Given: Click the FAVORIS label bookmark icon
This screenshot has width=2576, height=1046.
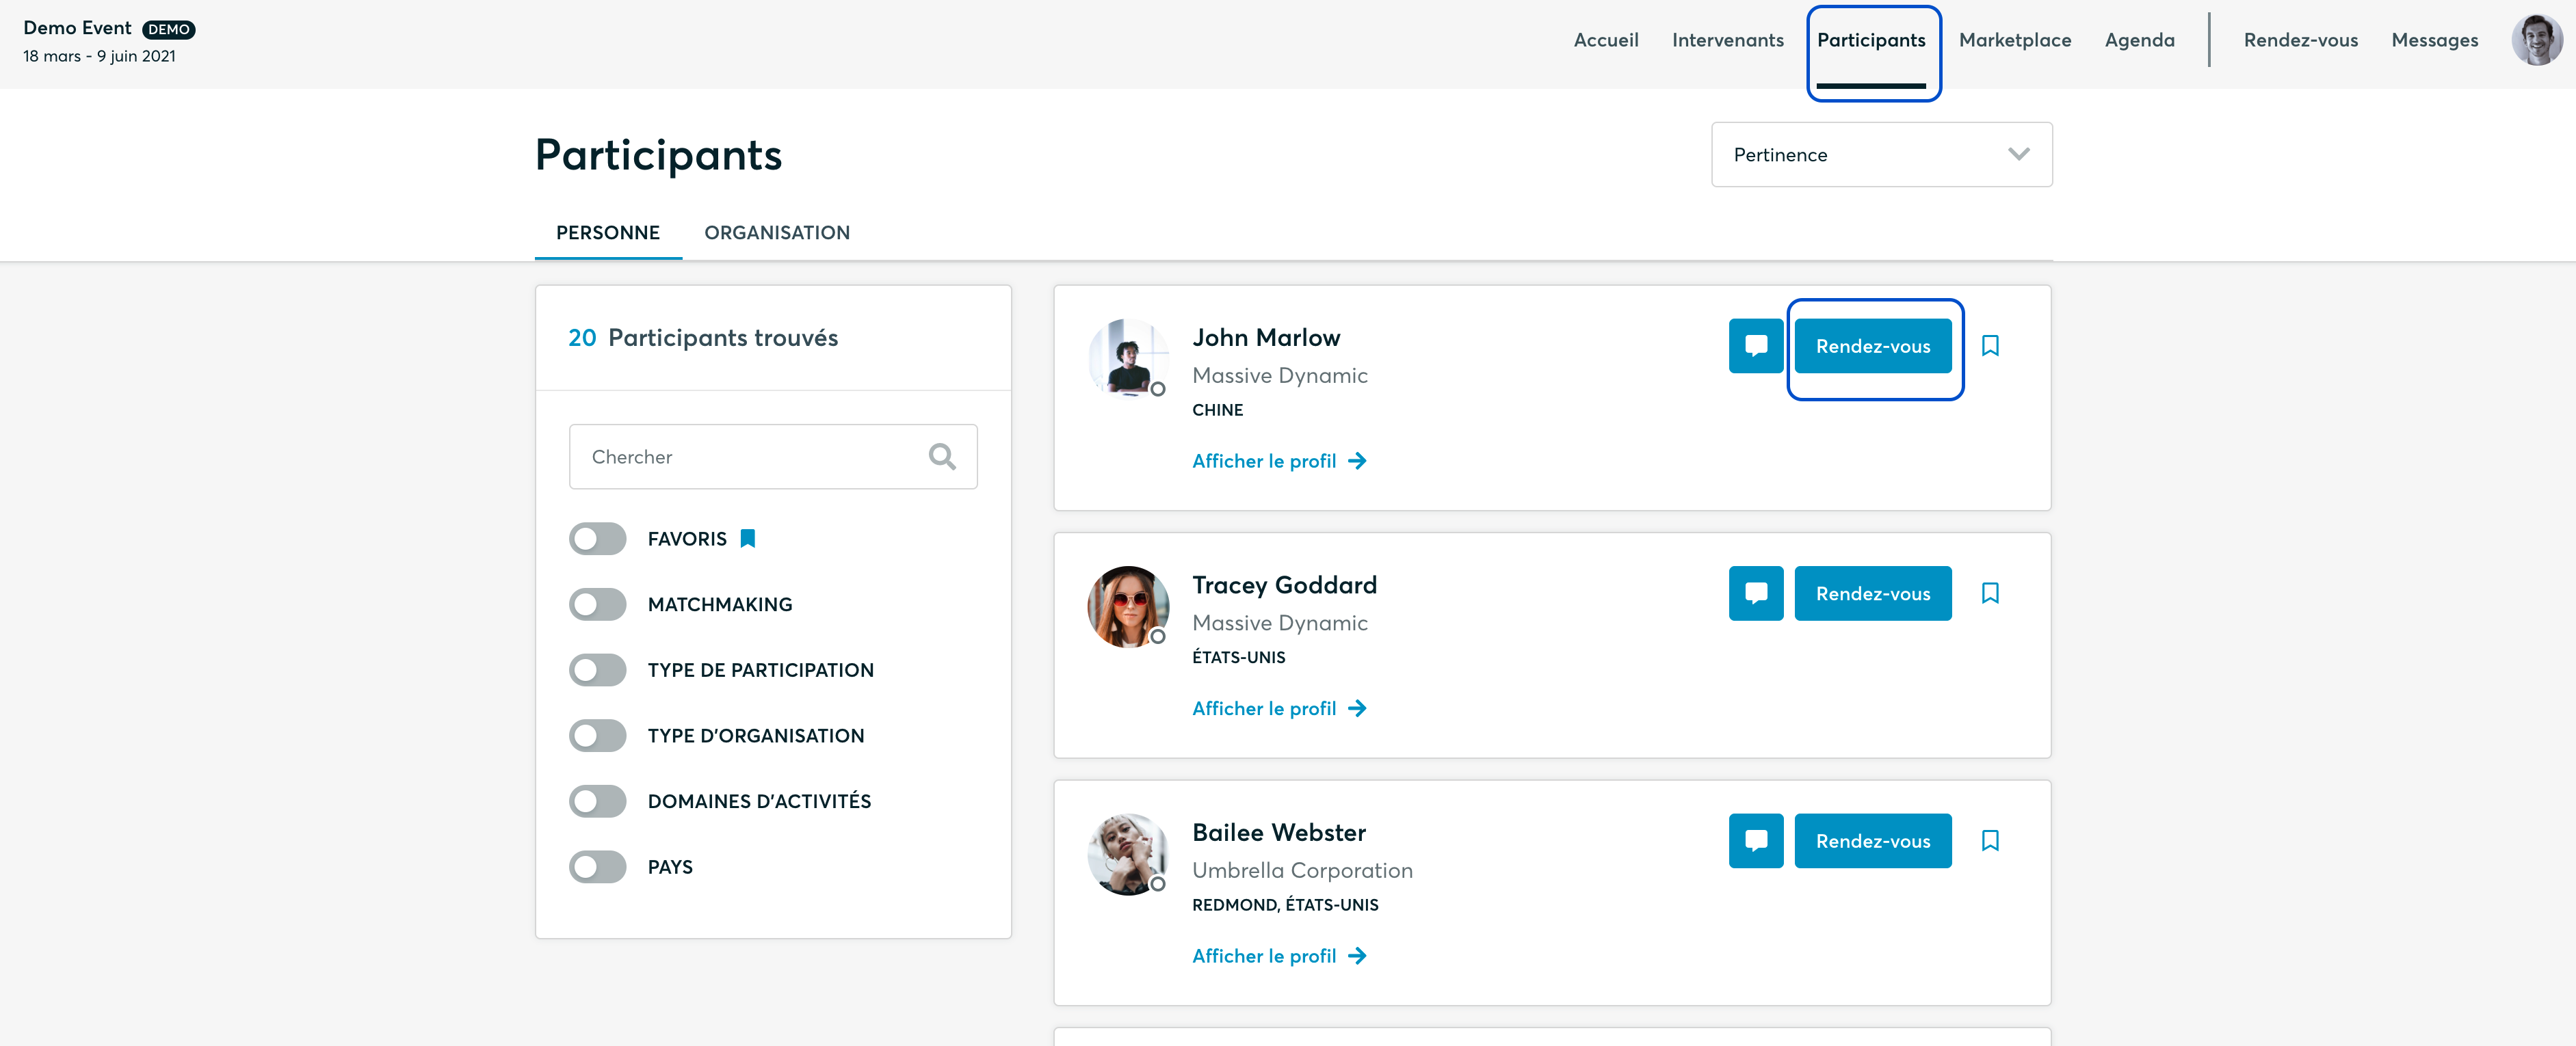Looking at the screenshot, I should tap(747, 539).
